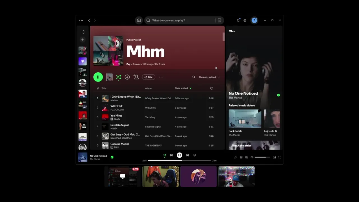Image resolution: width=359 pixels, height=202 pixels.
Task: Select the blue-cap participant webcam tile
Action: coord(236,176)
